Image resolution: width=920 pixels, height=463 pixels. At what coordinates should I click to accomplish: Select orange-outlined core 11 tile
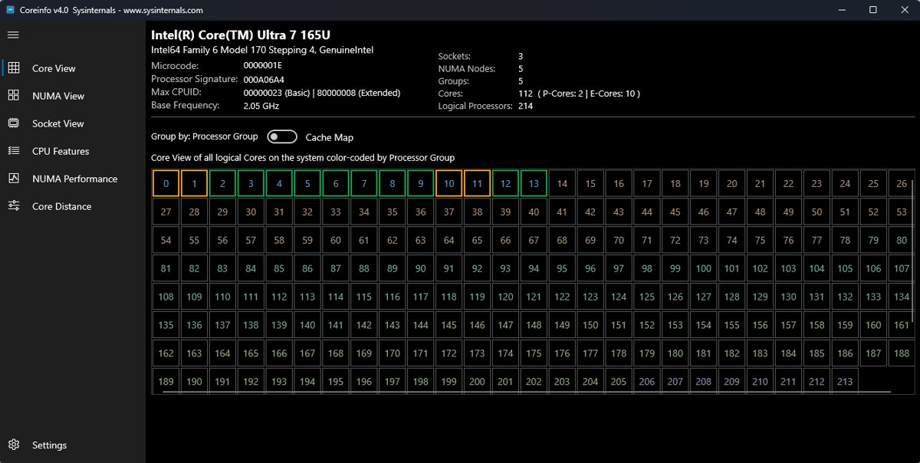(x=478, y=184)
